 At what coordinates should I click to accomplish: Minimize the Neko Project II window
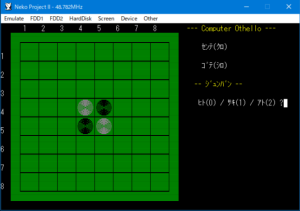point(246,7)
